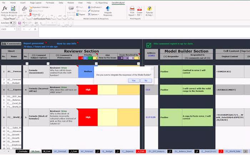
Task: Click the Create PDF icon
Action: tap(140, 9)
